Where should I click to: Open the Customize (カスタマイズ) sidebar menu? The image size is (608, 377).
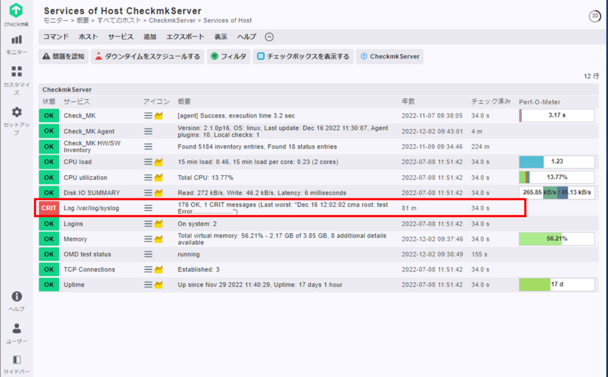click(x=16, y=80)
